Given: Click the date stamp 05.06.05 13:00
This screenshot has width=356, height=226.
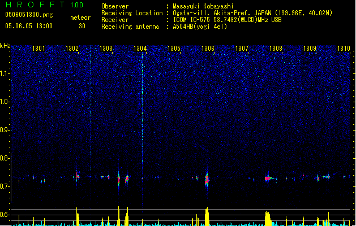Looking at the screenshot, I should pos(29,26).
